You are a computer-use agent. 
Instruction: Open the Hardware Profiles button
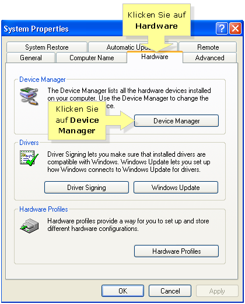click(176, 251)
